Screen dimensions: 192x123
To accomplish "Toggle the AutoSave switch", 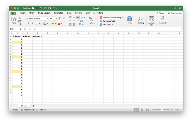I will coord(35,8).
